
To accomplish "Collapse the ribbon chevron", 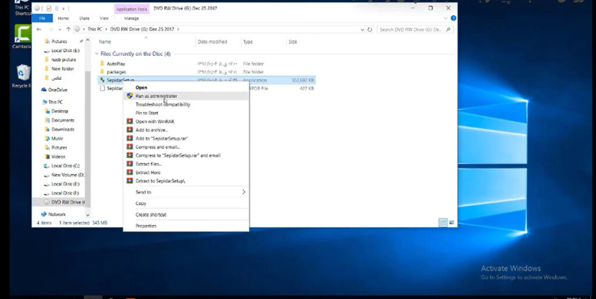I will (445, 18).
